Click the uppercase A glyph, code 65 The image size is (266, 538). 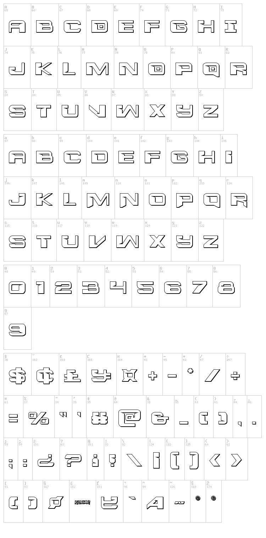17,27
